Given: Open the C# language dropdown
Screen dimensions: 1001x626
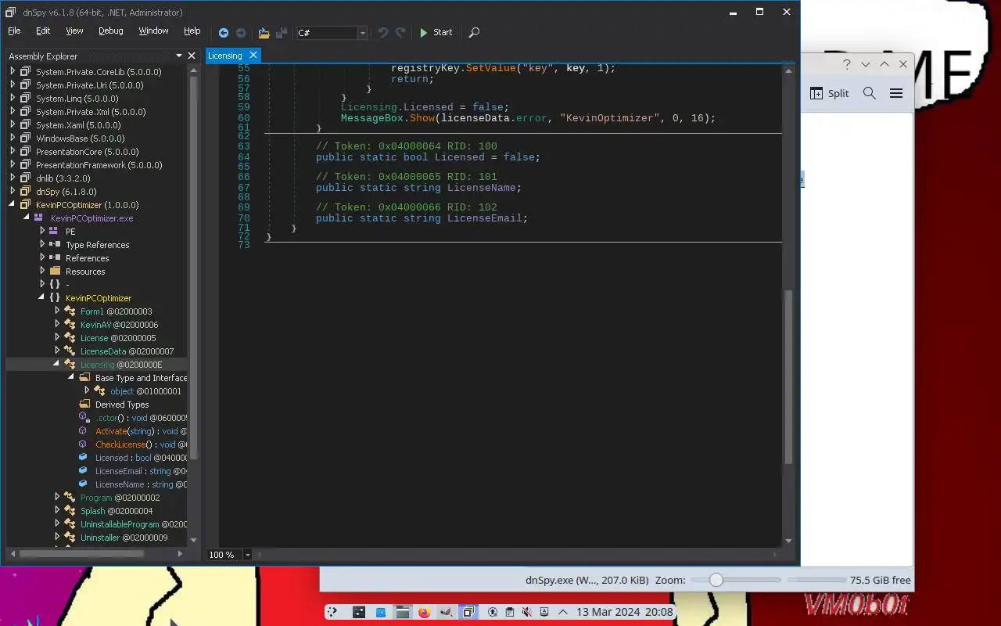Looking at the screenshot, I should coord(362,33).
